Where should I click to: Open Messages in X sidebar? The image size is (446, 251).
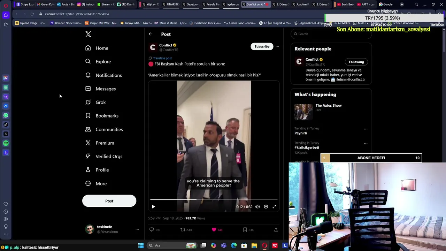[x=100, y=89]
